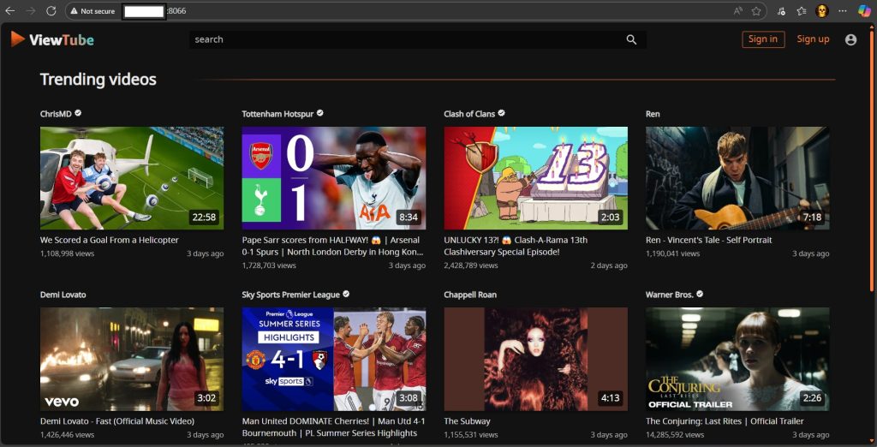Open the Ren channel name
Screen dimensions: 877x447
653,114
